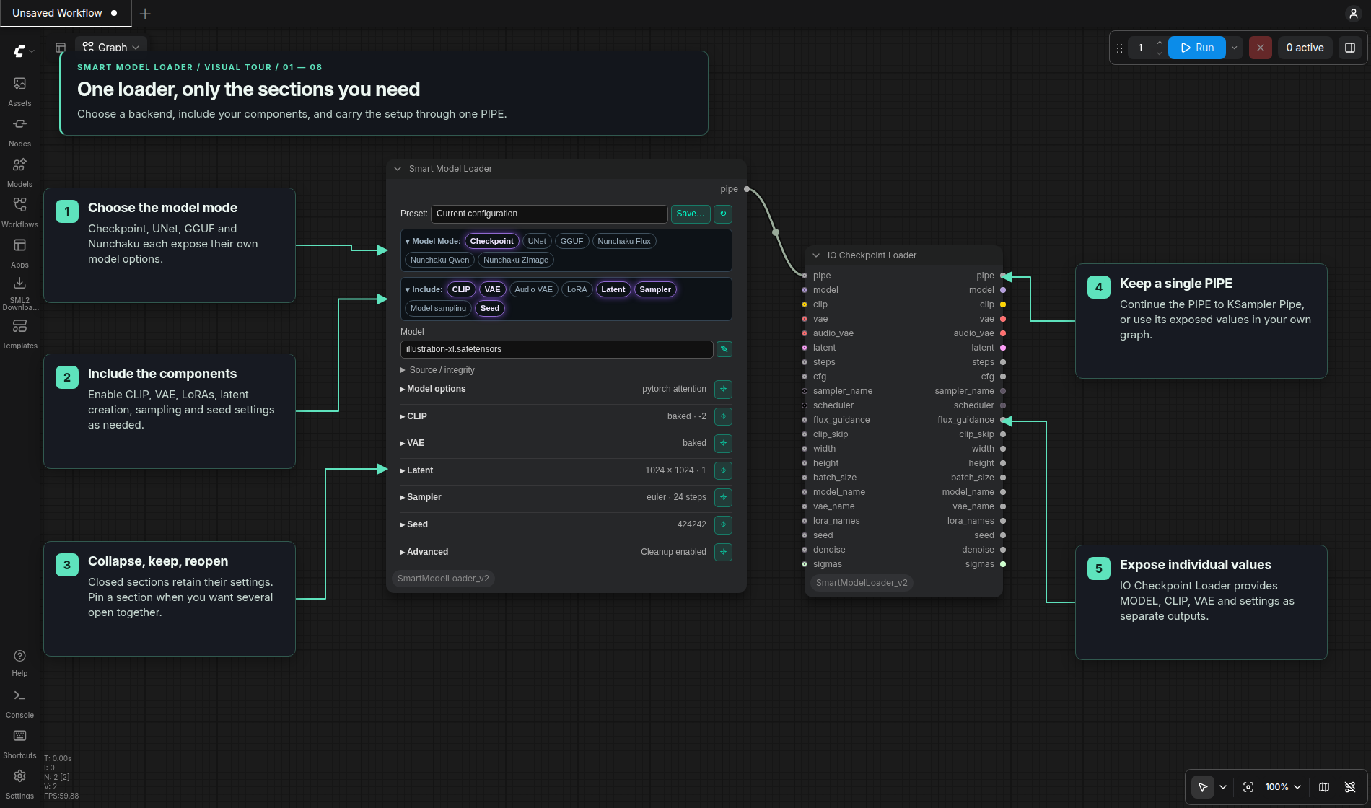Viewport: 1371px width, 808px height.
Task: Click the fit view icon in bottom toolbar
Action: [1248, 787]
